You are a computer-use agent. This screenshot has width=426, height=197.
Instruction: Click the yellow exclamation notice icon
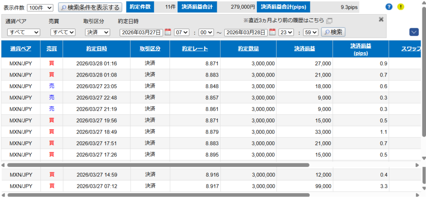401,7
